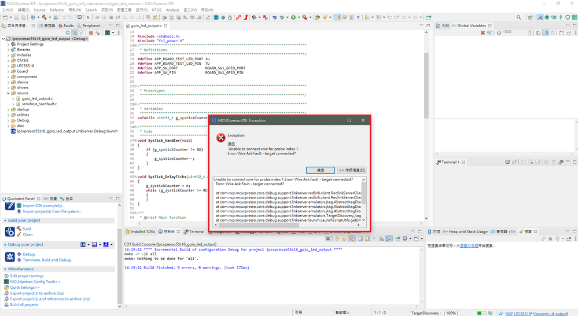578x316 pixels.
Task: Select semihost_hardfault.c in project tree
Action: click(x=39, y=104)
